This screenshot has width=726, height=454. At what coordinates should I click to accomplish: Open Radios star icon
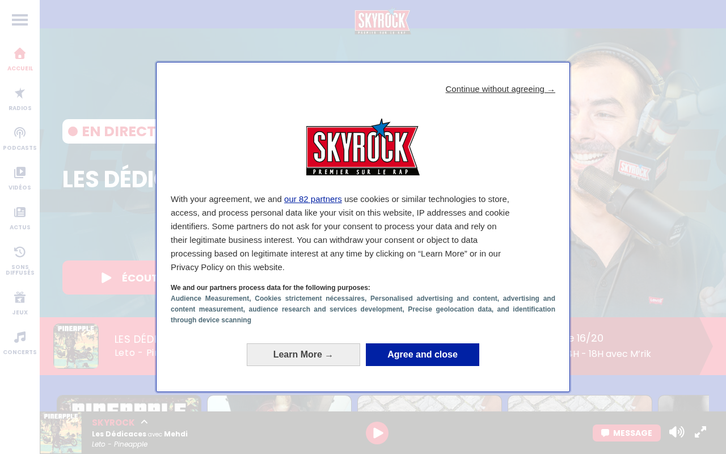pos(20,93)
